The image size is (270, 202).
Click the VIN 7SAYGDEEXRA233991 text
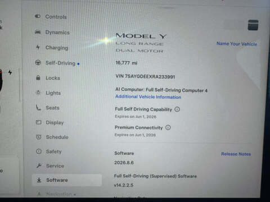click(145, 76)
